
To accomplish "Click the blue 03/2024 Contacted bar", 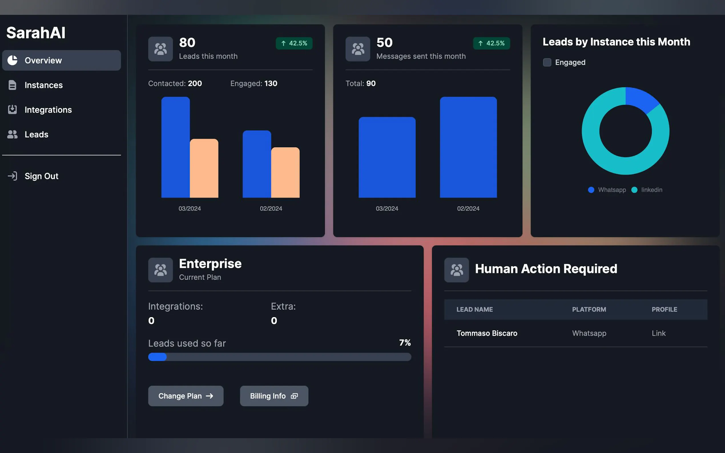I will [x=175, y=147].
